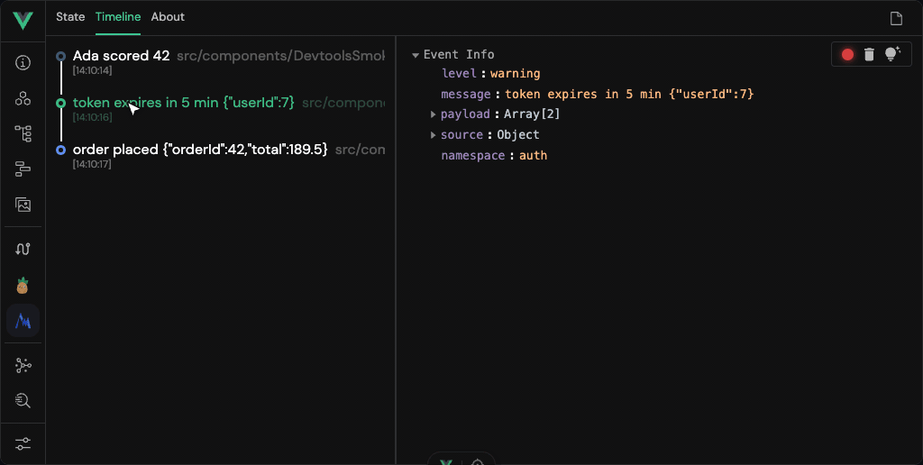Open the settings sliders icon
923x465 pixels.
[23, 443]
